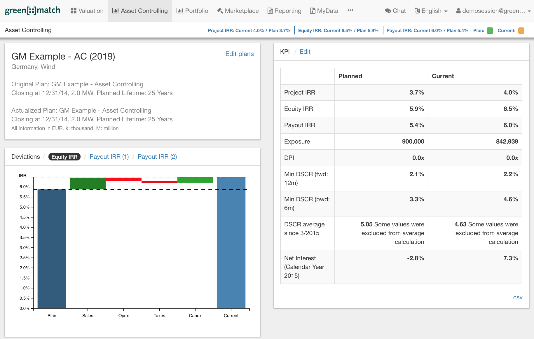Click the Asset Controlling chart icon

tap(116, 11)
